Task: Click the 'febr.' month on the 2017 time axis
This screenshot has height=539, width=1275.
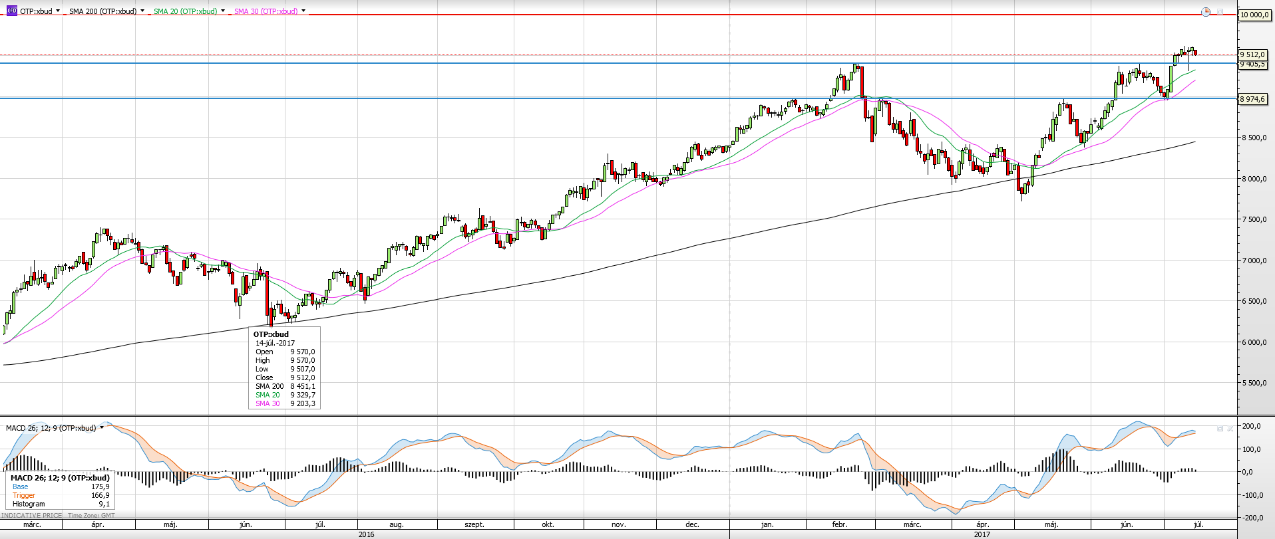Action: tap(840, 524)
